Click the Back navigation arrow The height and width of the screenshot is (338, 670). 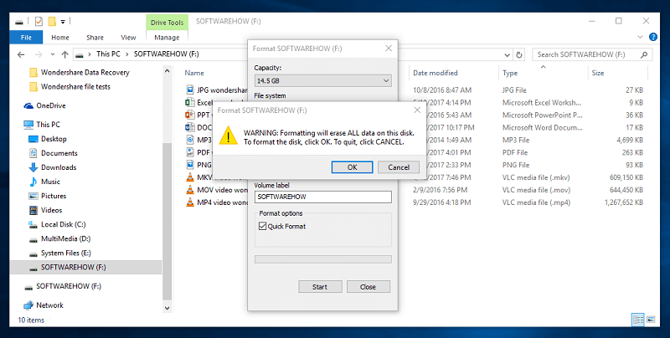point(20,54)
